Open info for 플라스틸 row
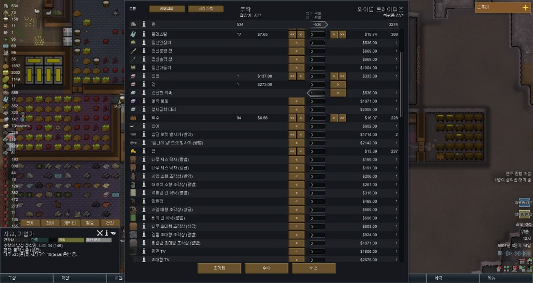The height and width of the screenshot is (283, 533). (144, 34)
